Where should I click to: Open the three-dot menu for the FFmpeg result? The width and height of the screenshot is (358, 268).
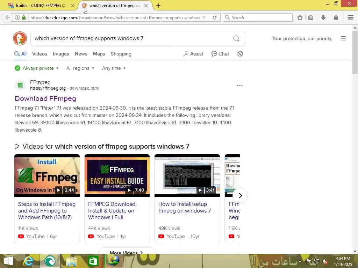[240, 85]
